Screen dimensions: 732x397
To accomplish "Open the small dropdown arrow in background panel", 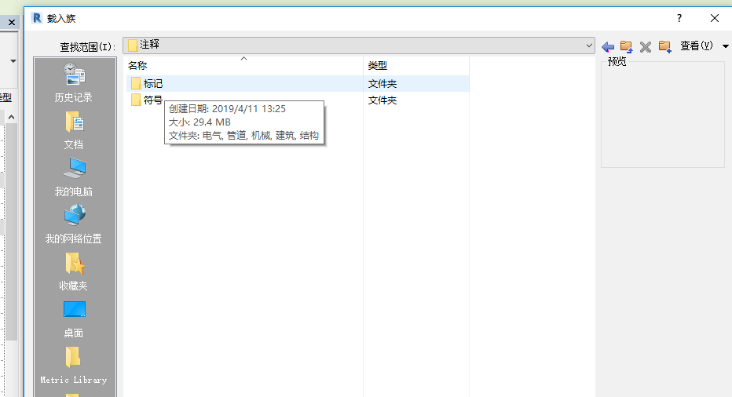I will point(13,61).
